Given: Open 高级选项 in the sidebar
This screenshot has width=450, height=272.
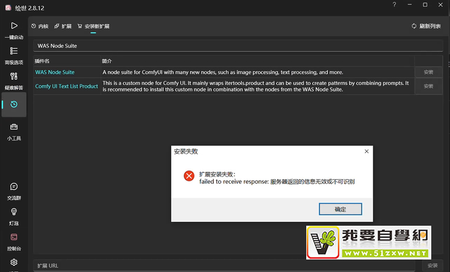Looking at the screenshot, I should 14,51.
